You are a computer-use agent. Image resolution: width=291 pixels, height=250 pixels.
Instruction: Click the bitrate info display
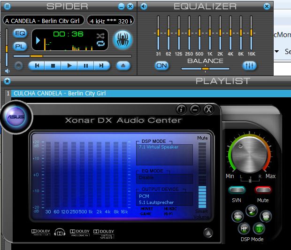click(x=111, y=21)
